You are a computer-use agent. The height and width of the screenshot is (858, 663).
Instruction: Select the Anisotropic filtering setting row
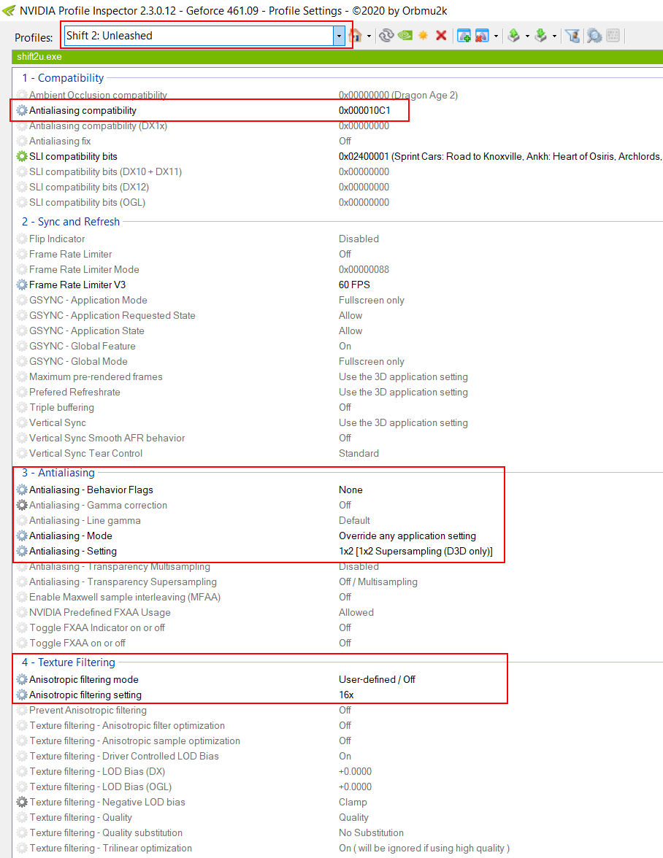[x=85, y=695]
